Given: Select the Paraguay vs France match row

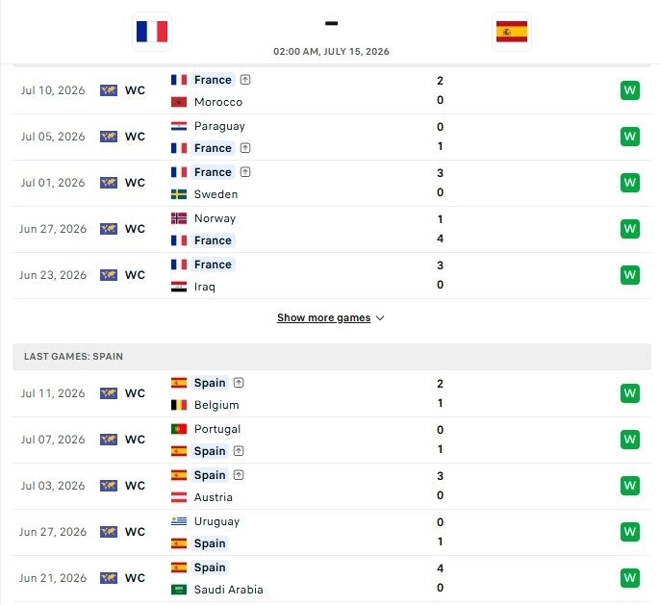Looking at the screenshot, I should pyautogui.click(x=332, y=137).
